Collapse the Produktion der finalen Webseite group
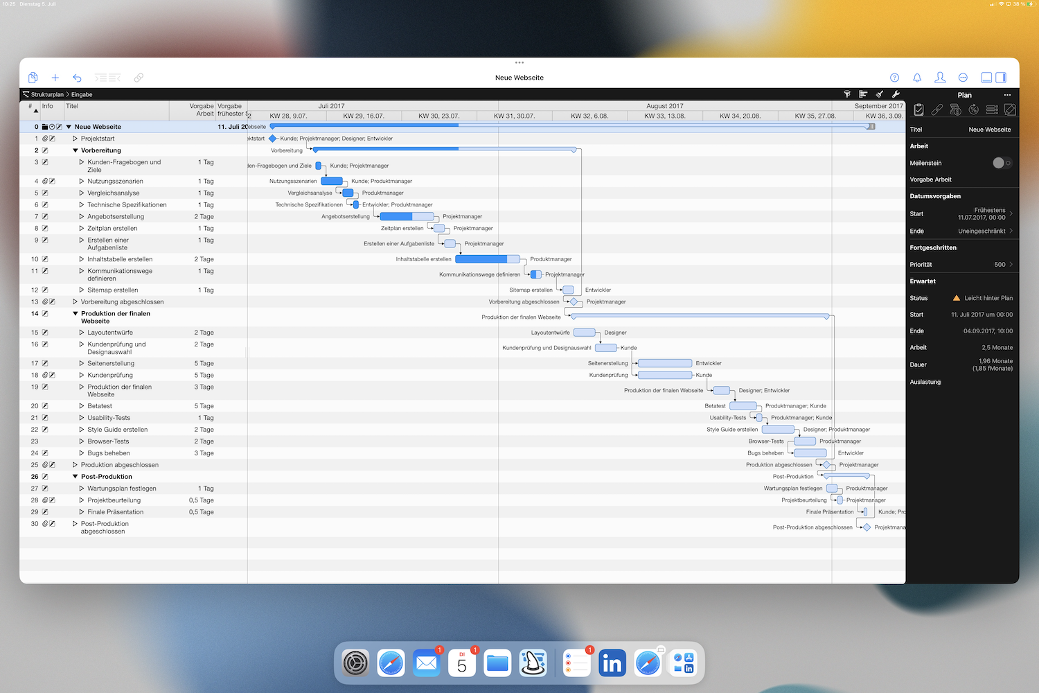The image size is (1039, 693). coord(76,313)
